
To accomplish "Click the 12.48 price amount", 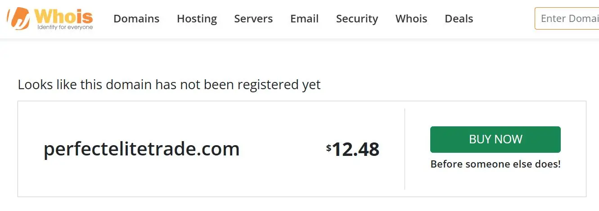I will click(x=356, y=149).
